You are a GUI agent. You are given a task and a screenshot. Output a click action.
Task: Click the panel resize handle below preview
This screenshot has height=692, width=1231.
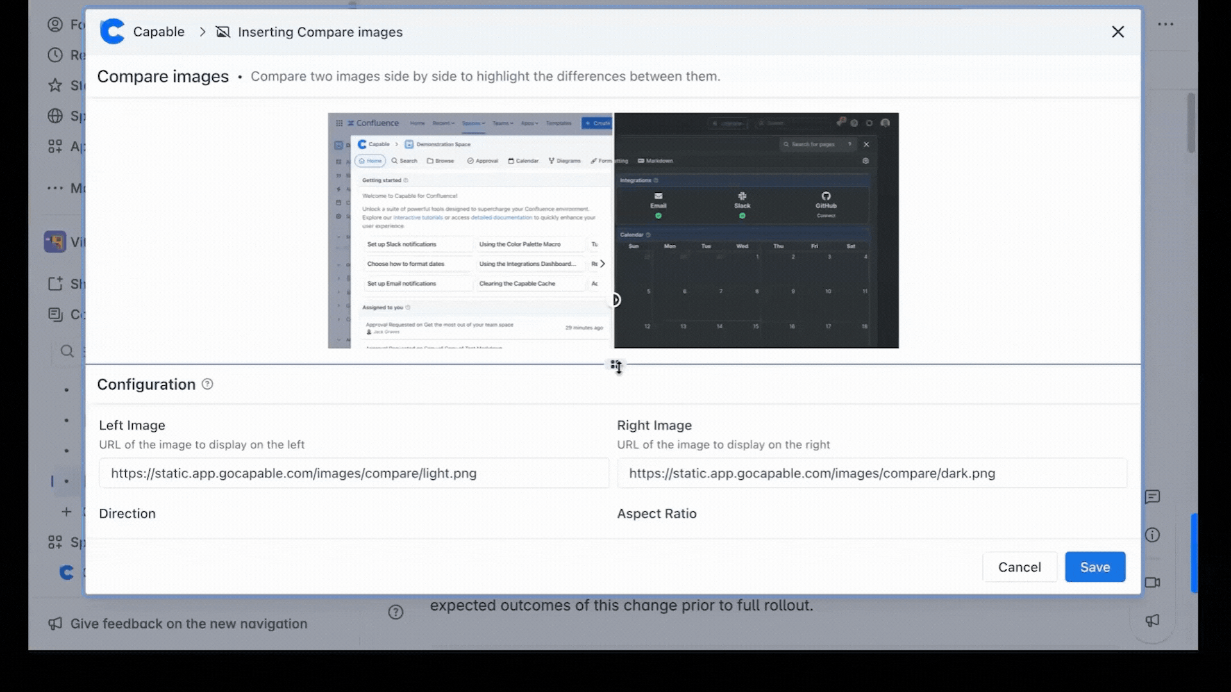615,366
